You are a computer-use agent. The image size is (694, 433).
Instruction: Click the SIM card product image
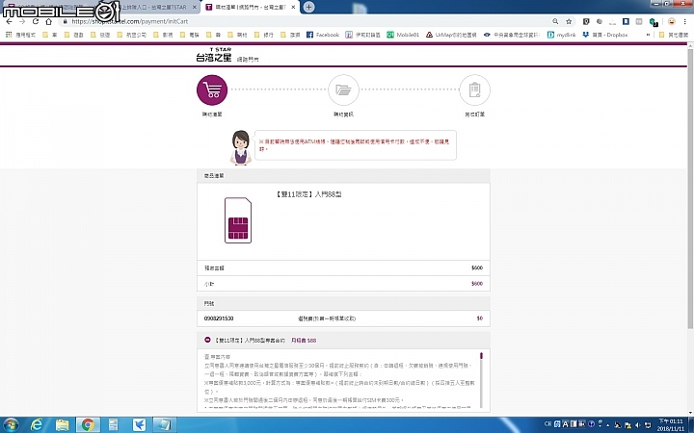pyautogui.click(x=238, y=220)
